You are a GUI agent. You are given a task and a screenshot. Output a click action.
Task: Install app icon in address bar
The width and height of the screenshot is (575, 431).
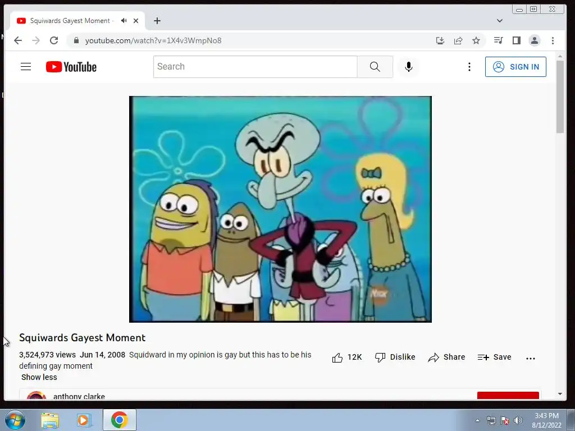[440, 40]
